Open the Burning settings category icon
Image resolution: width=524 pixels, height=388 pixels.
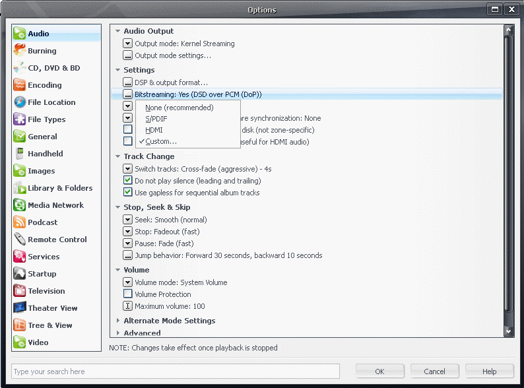tap(19, 51)
